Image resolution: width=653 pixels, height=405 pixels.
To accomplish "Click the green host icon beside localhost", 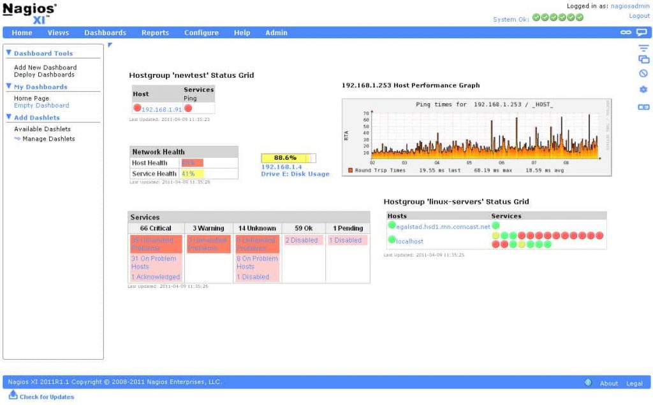I will pyautogui.click(x=392, y=239).
